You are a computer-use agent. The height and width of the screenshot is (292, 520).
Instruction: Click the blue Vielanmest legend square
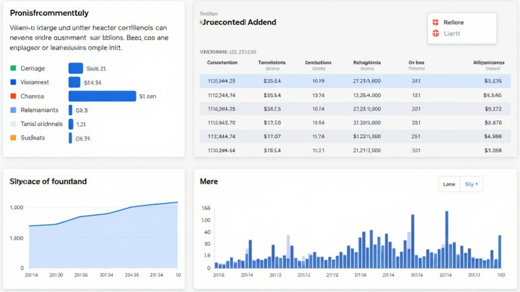tap(13, 82)
